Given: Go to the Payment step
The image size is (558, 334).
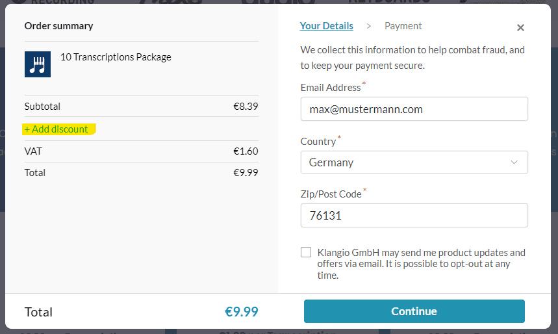Looking at the screenshot, I should pyautogui.click(x=403, y=26).
